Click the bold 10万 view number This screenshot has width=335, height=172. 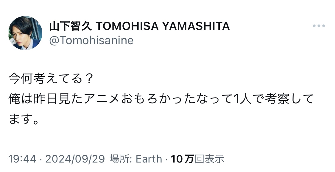[x=182, y=159]
